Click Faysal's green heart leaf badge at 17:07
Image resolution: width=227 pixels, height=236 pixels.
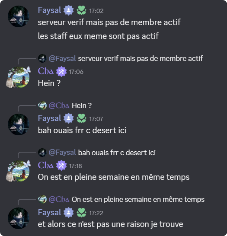pos(81,118)
